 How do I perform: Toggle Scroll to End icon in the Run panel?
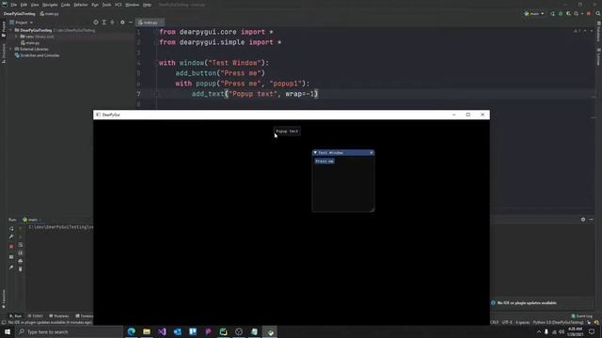[21, 253]
